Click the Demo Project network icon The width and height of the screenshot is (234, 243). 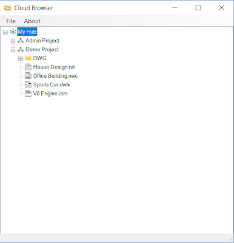pos(21,49)
